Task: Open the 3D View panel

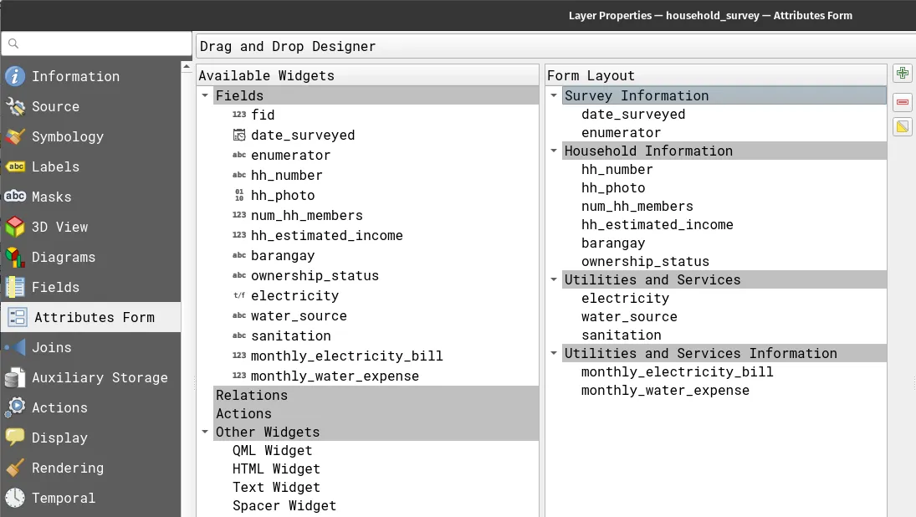Action: [60, 227]
